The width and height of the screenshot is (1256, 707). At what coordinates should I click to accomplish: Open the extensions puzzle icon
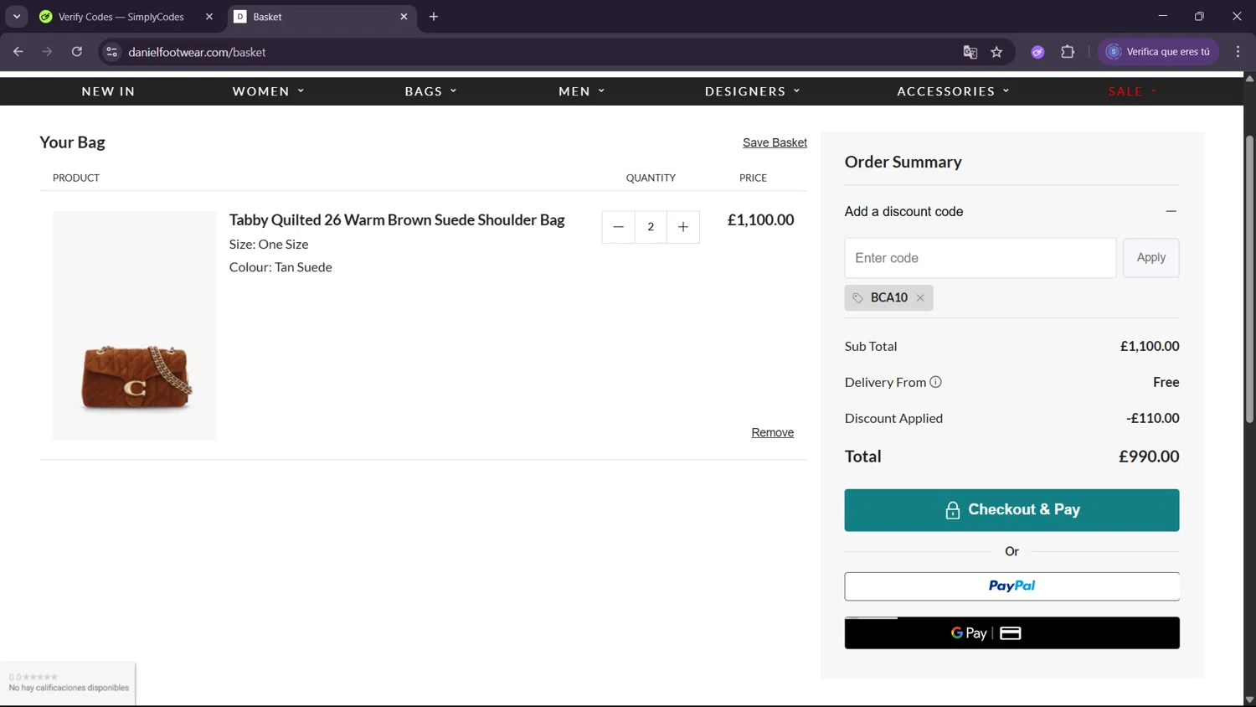1068,52
